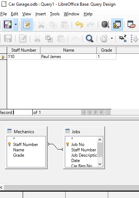Click the Sort Ascending arrow icon

[x=134, y=38]
